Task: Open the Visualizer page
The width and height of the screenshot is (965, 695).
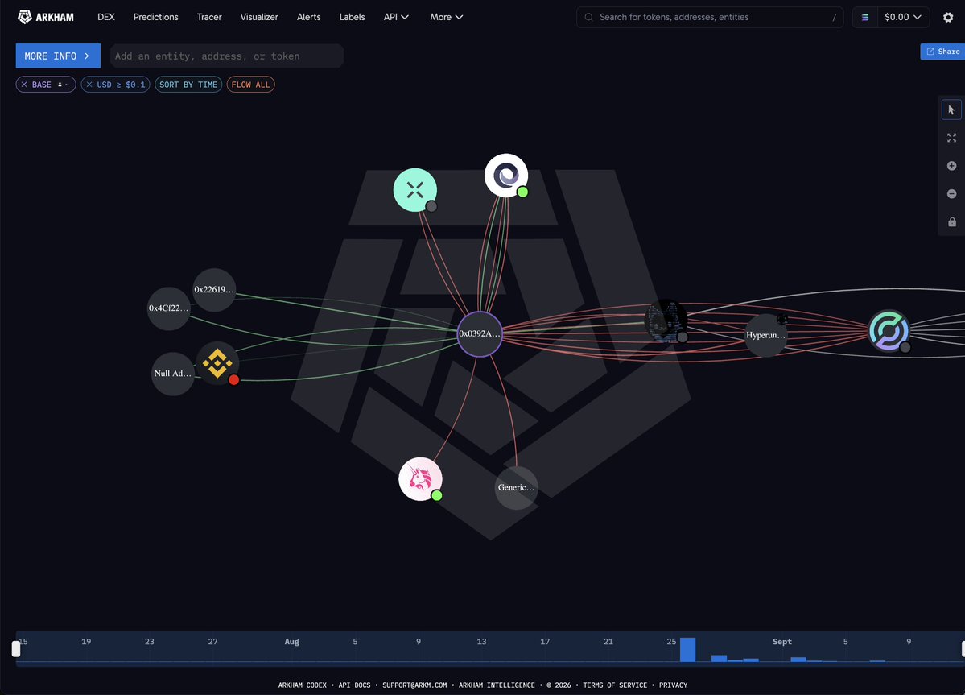Action: pyautogui.click(x=259, y=17)
